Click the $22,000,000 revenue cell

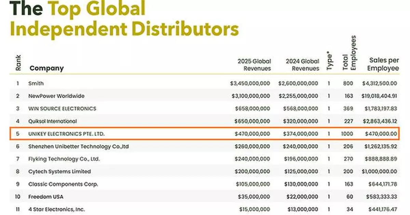coord(302,197)
